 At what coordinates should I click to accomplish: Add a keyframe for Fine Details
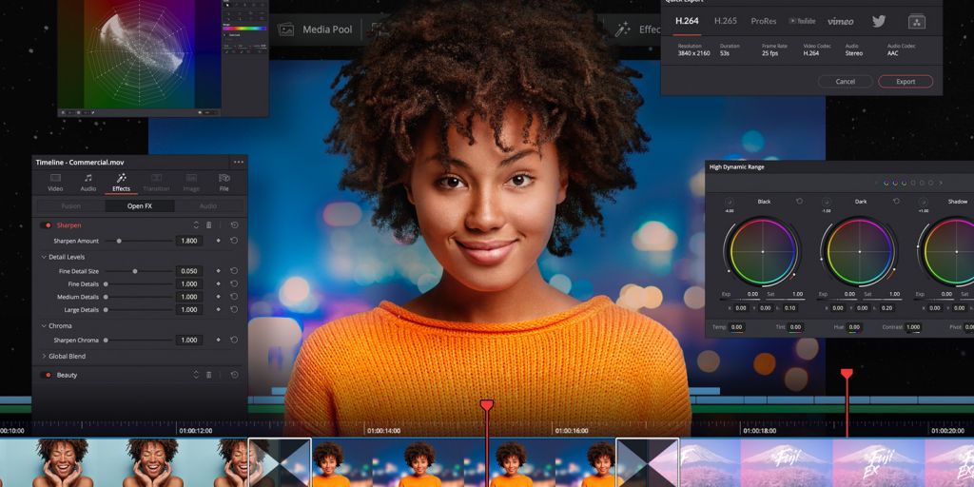click(218, 283)
